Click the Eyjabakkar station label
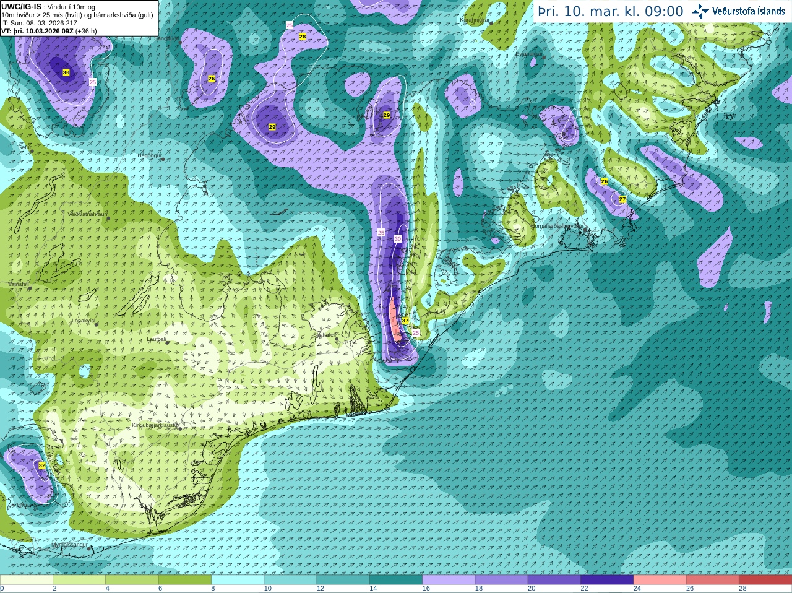The image size is (792, 593). click(530, 54)
